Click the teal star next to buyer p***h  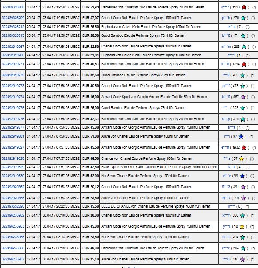[x=243, y=18]
